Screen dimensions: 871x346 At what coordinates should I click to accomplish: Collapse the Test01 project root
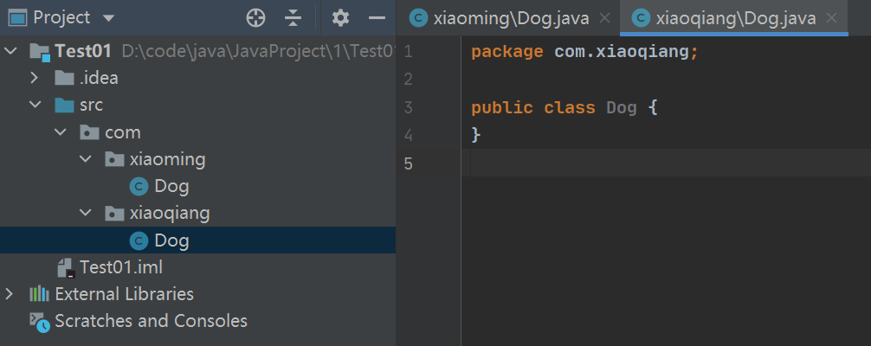pyautogui.click(x=11, y=51)
